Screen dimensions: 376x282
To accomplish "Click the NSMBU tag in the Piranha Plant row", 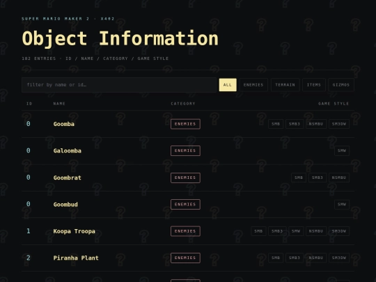I will pyautogui.click(x=316, y=258).
